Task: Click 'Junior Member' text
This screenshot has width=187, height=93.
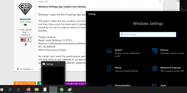Action: coord(25,22)
